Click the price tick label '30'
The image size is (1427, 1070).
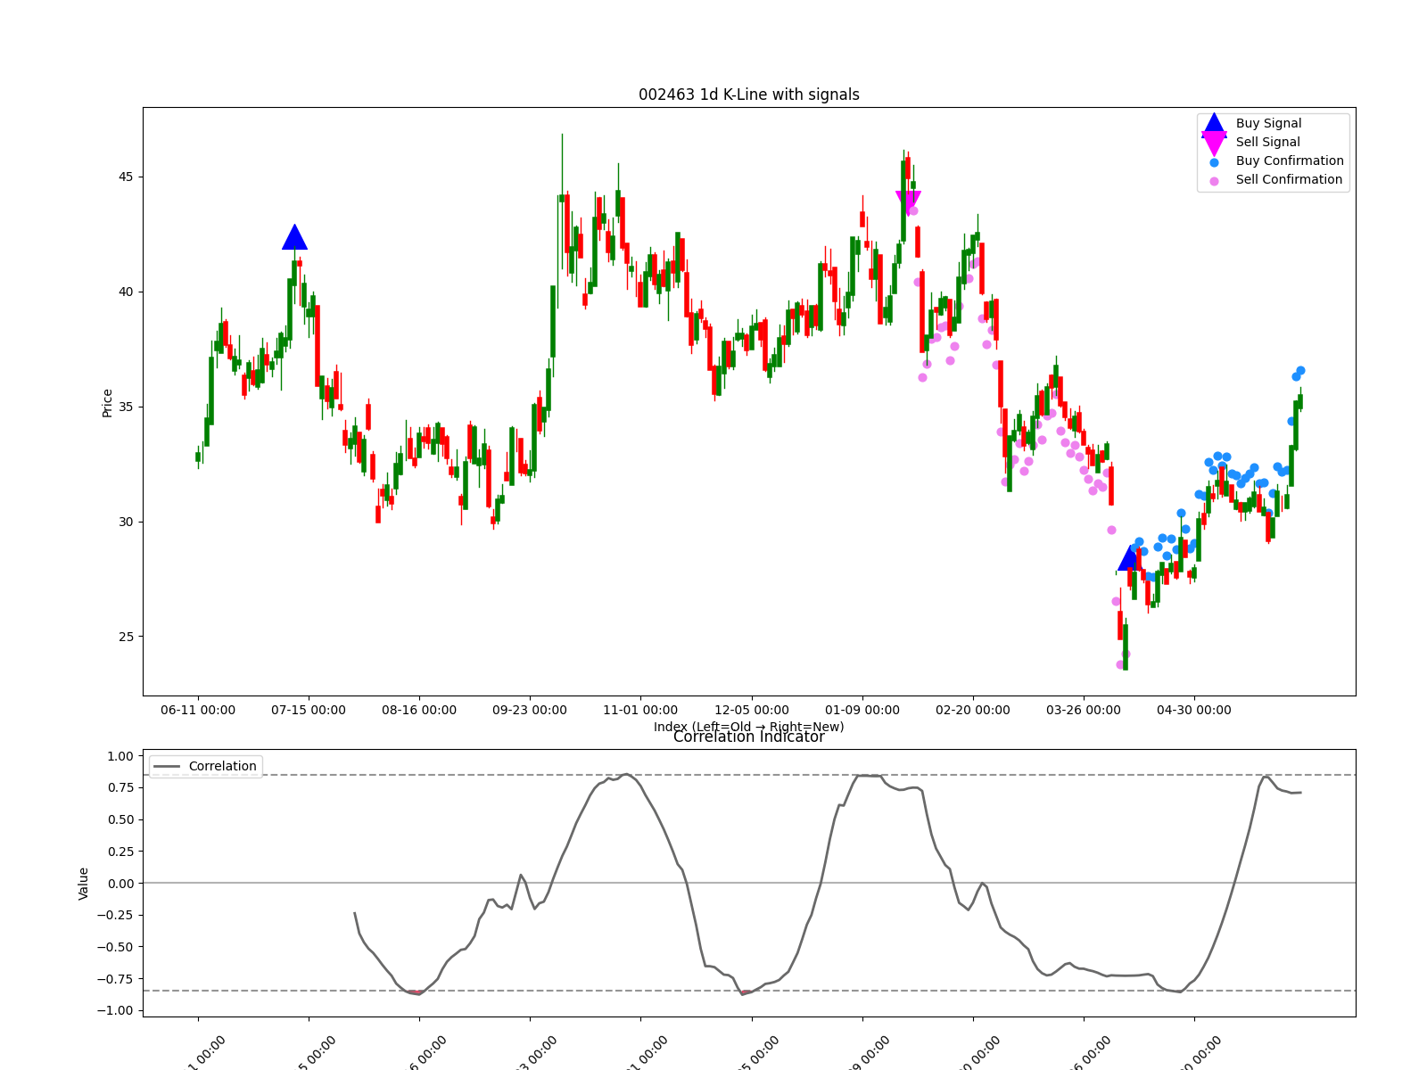pos(125,522)
